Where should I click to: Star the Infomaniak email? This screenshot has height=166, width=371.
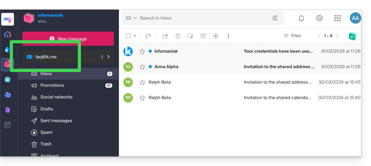point(142,51)
